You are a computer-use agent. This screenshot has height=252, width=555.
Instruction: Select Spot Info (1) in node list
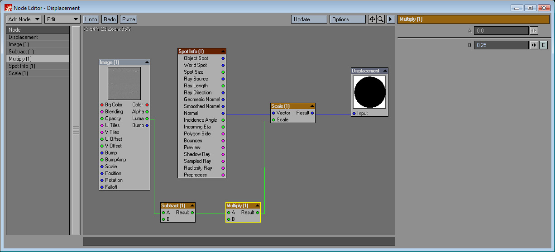coord(38,66)
